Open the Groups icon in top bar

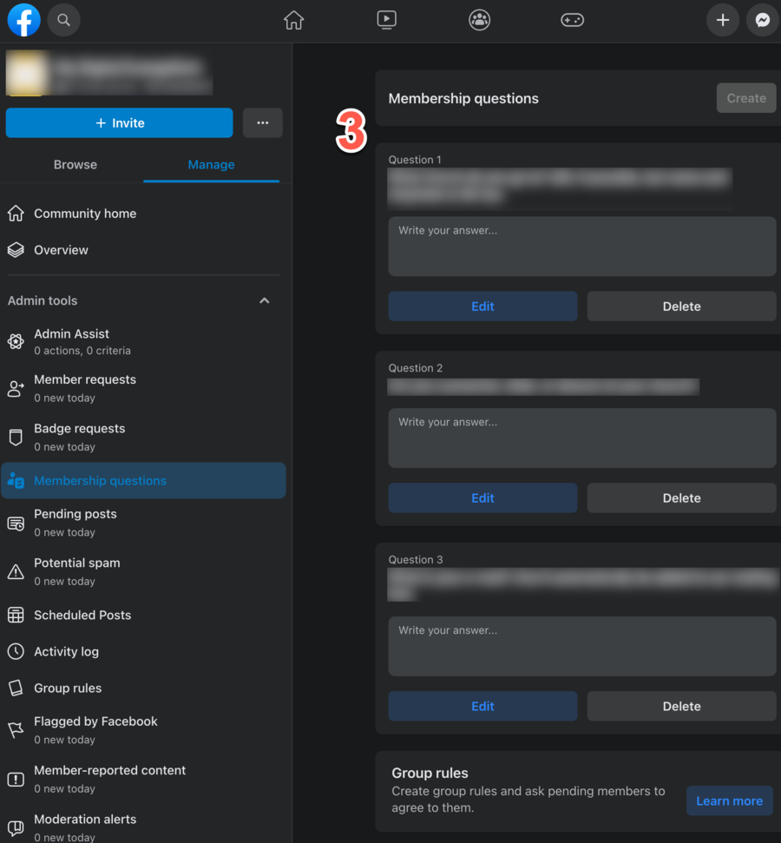pos(479,19)
